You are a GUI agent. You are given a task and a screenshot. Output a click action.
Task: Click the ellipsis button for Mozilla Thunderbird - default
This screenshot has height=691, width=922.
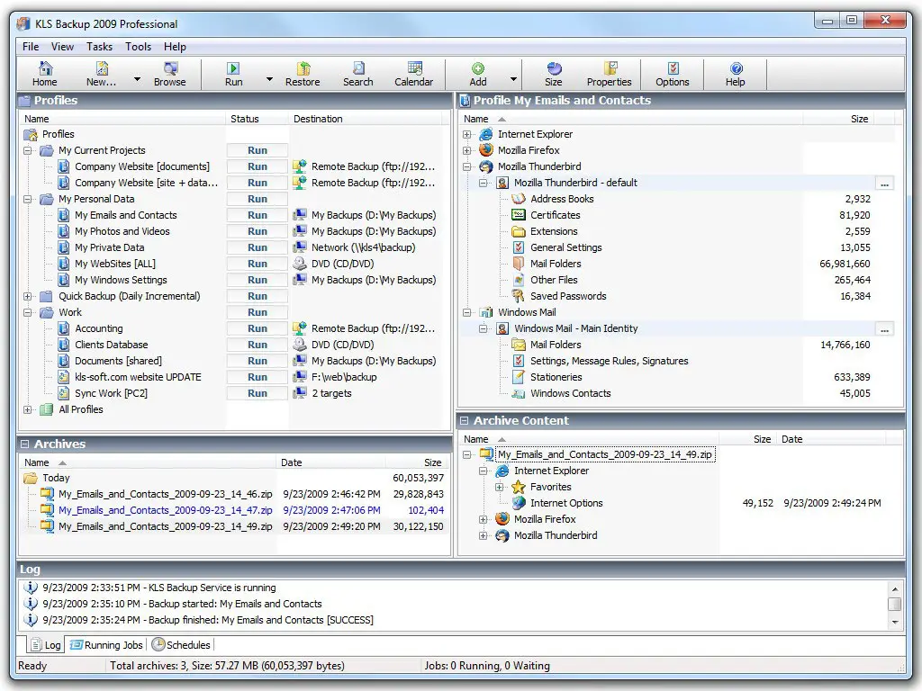[884, 184]
